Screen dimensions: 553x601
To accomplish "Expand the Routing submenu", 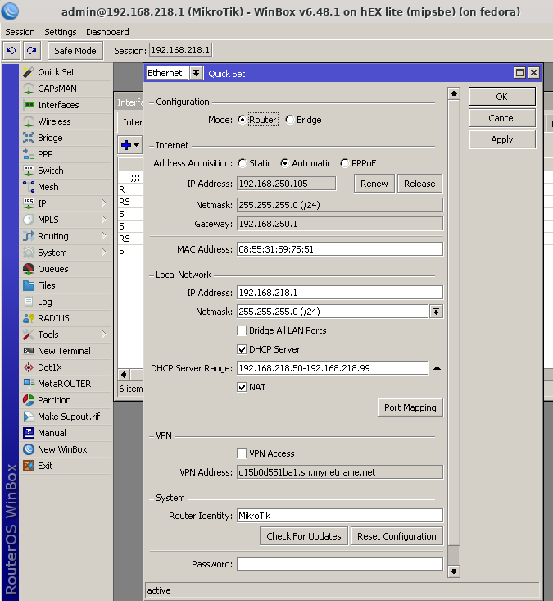I will pyautogui.click(x=103, y=235).
